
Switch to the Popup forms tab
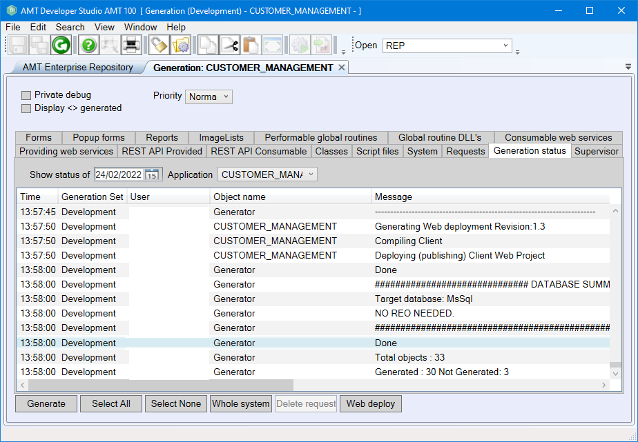[x=99, y=138]
